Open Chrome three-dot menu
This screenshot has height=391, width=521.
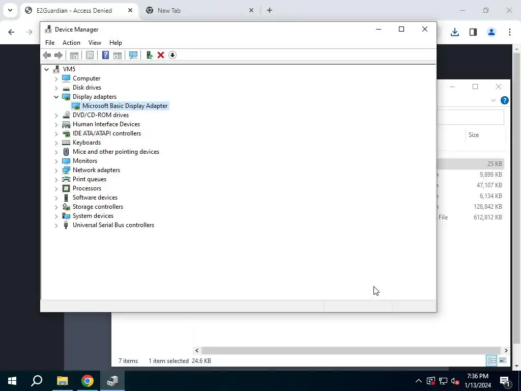click(x=510, y=32)
